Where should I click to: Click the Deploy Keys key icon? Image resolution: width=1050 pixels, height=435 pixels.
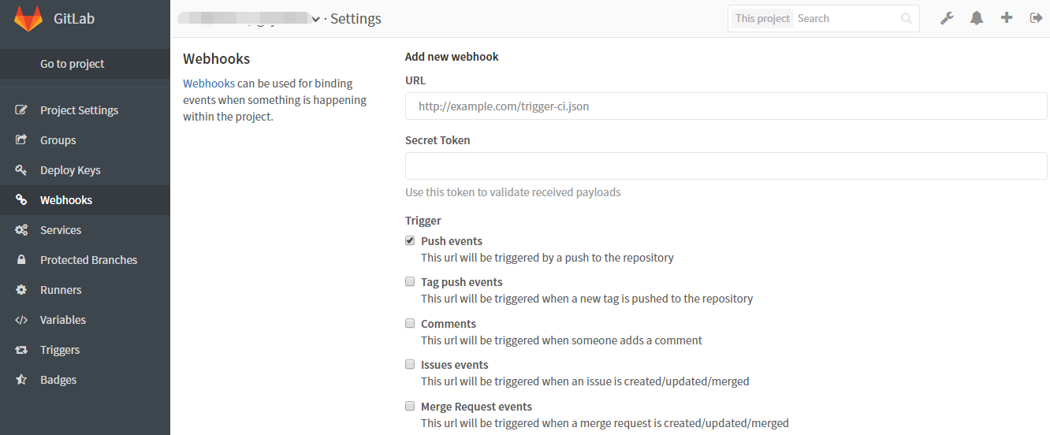coord(22,170)
